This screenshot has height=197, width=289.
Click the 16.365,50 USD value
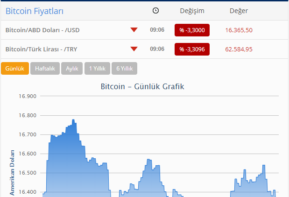coord(239,30)
